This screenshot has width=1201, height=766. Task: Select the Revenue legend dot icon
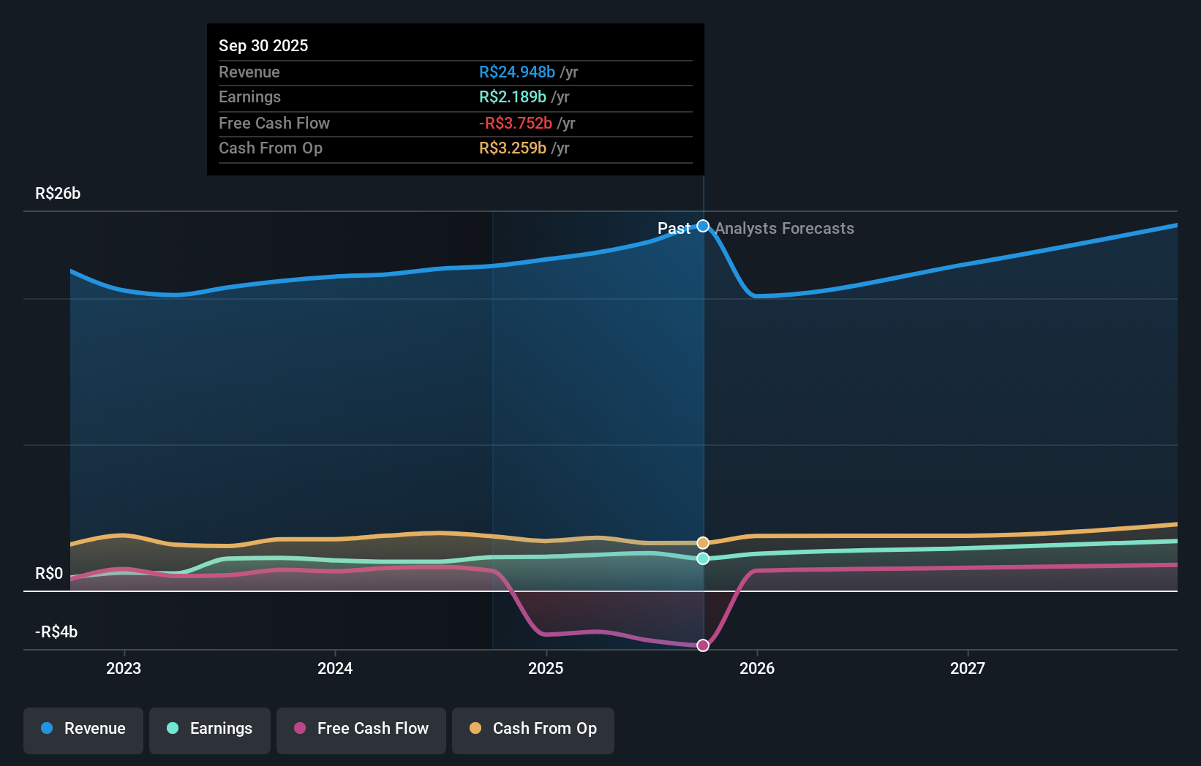(x=47, y=729)
